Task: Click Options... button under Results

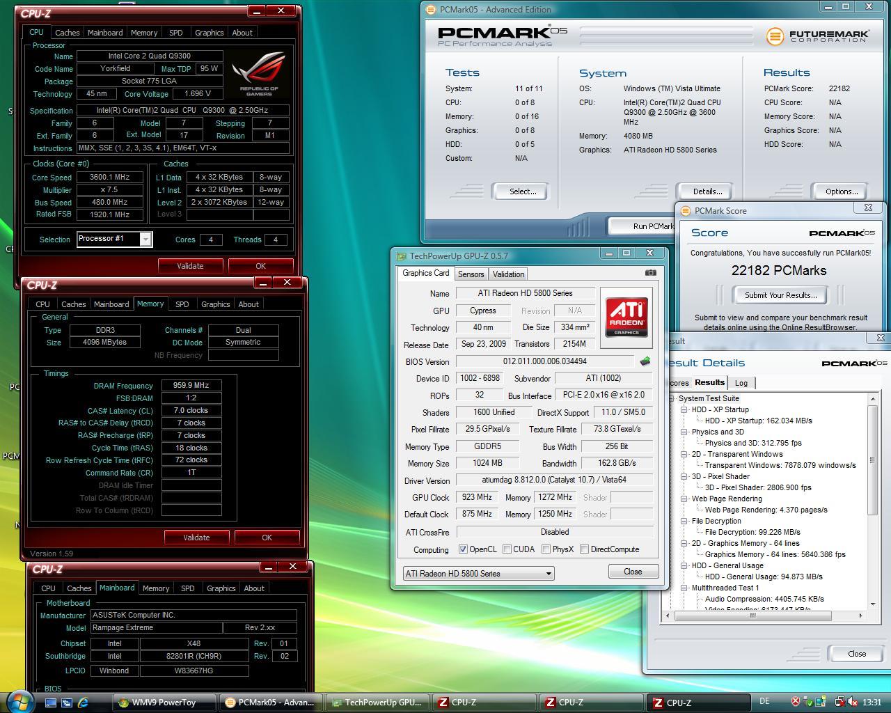Action: [x=842, y=191]
